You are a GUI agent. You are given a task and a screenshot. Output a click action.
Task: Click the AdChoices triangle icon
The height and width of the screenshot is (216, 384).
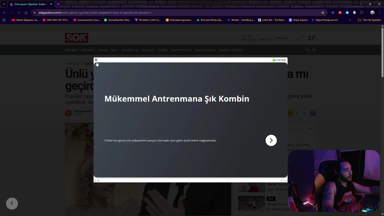pyautogui.click(x=98, y=181)
